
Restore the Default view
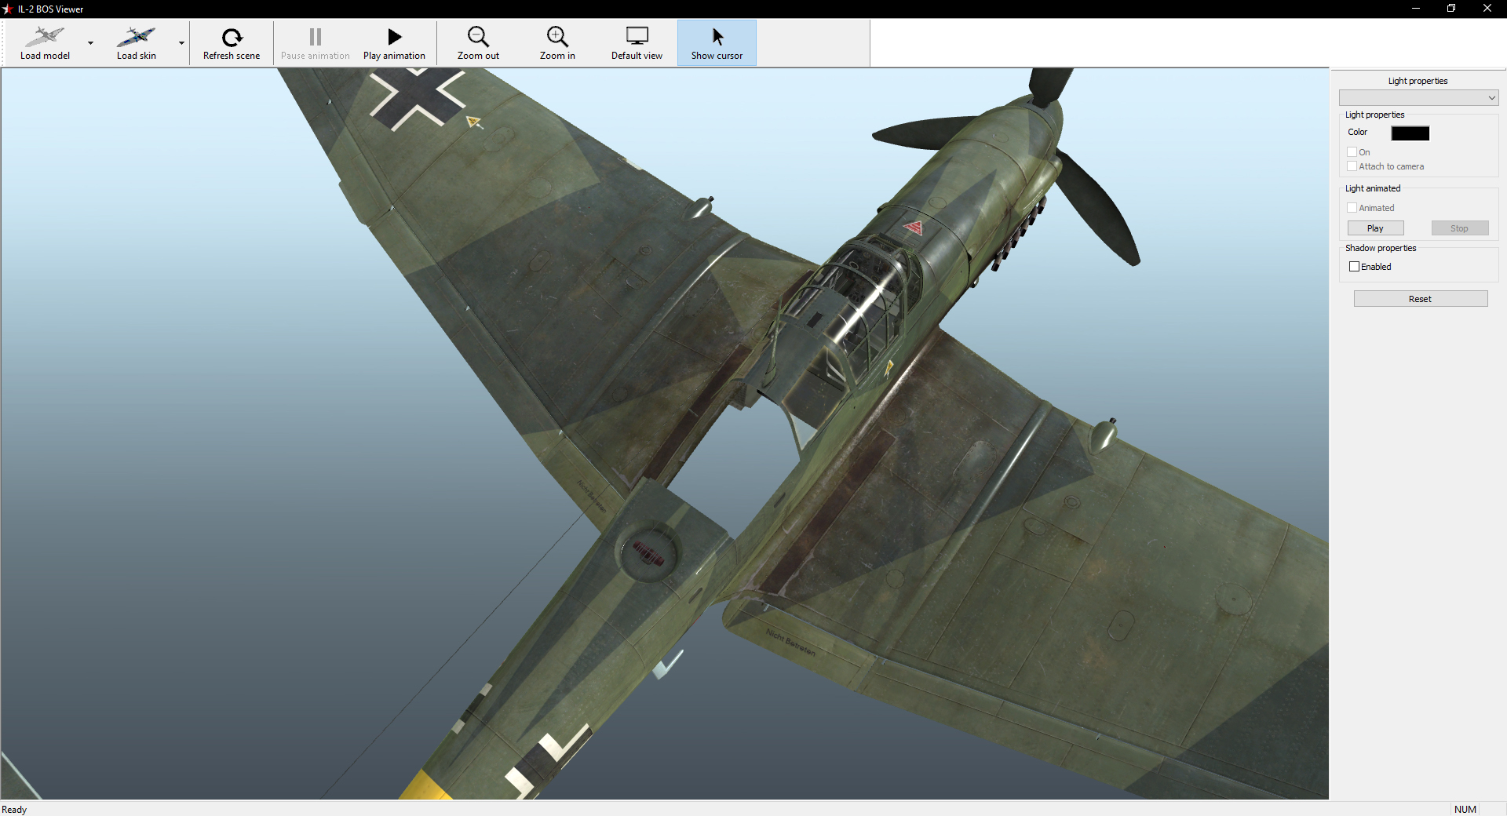coord(637,43)
